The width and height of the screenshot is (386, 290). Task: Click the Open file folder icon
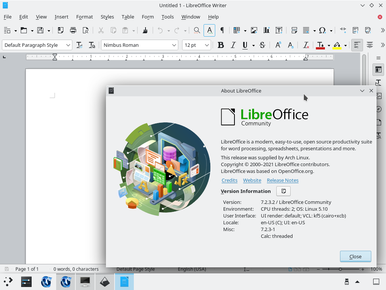click(x=24, y=30)
